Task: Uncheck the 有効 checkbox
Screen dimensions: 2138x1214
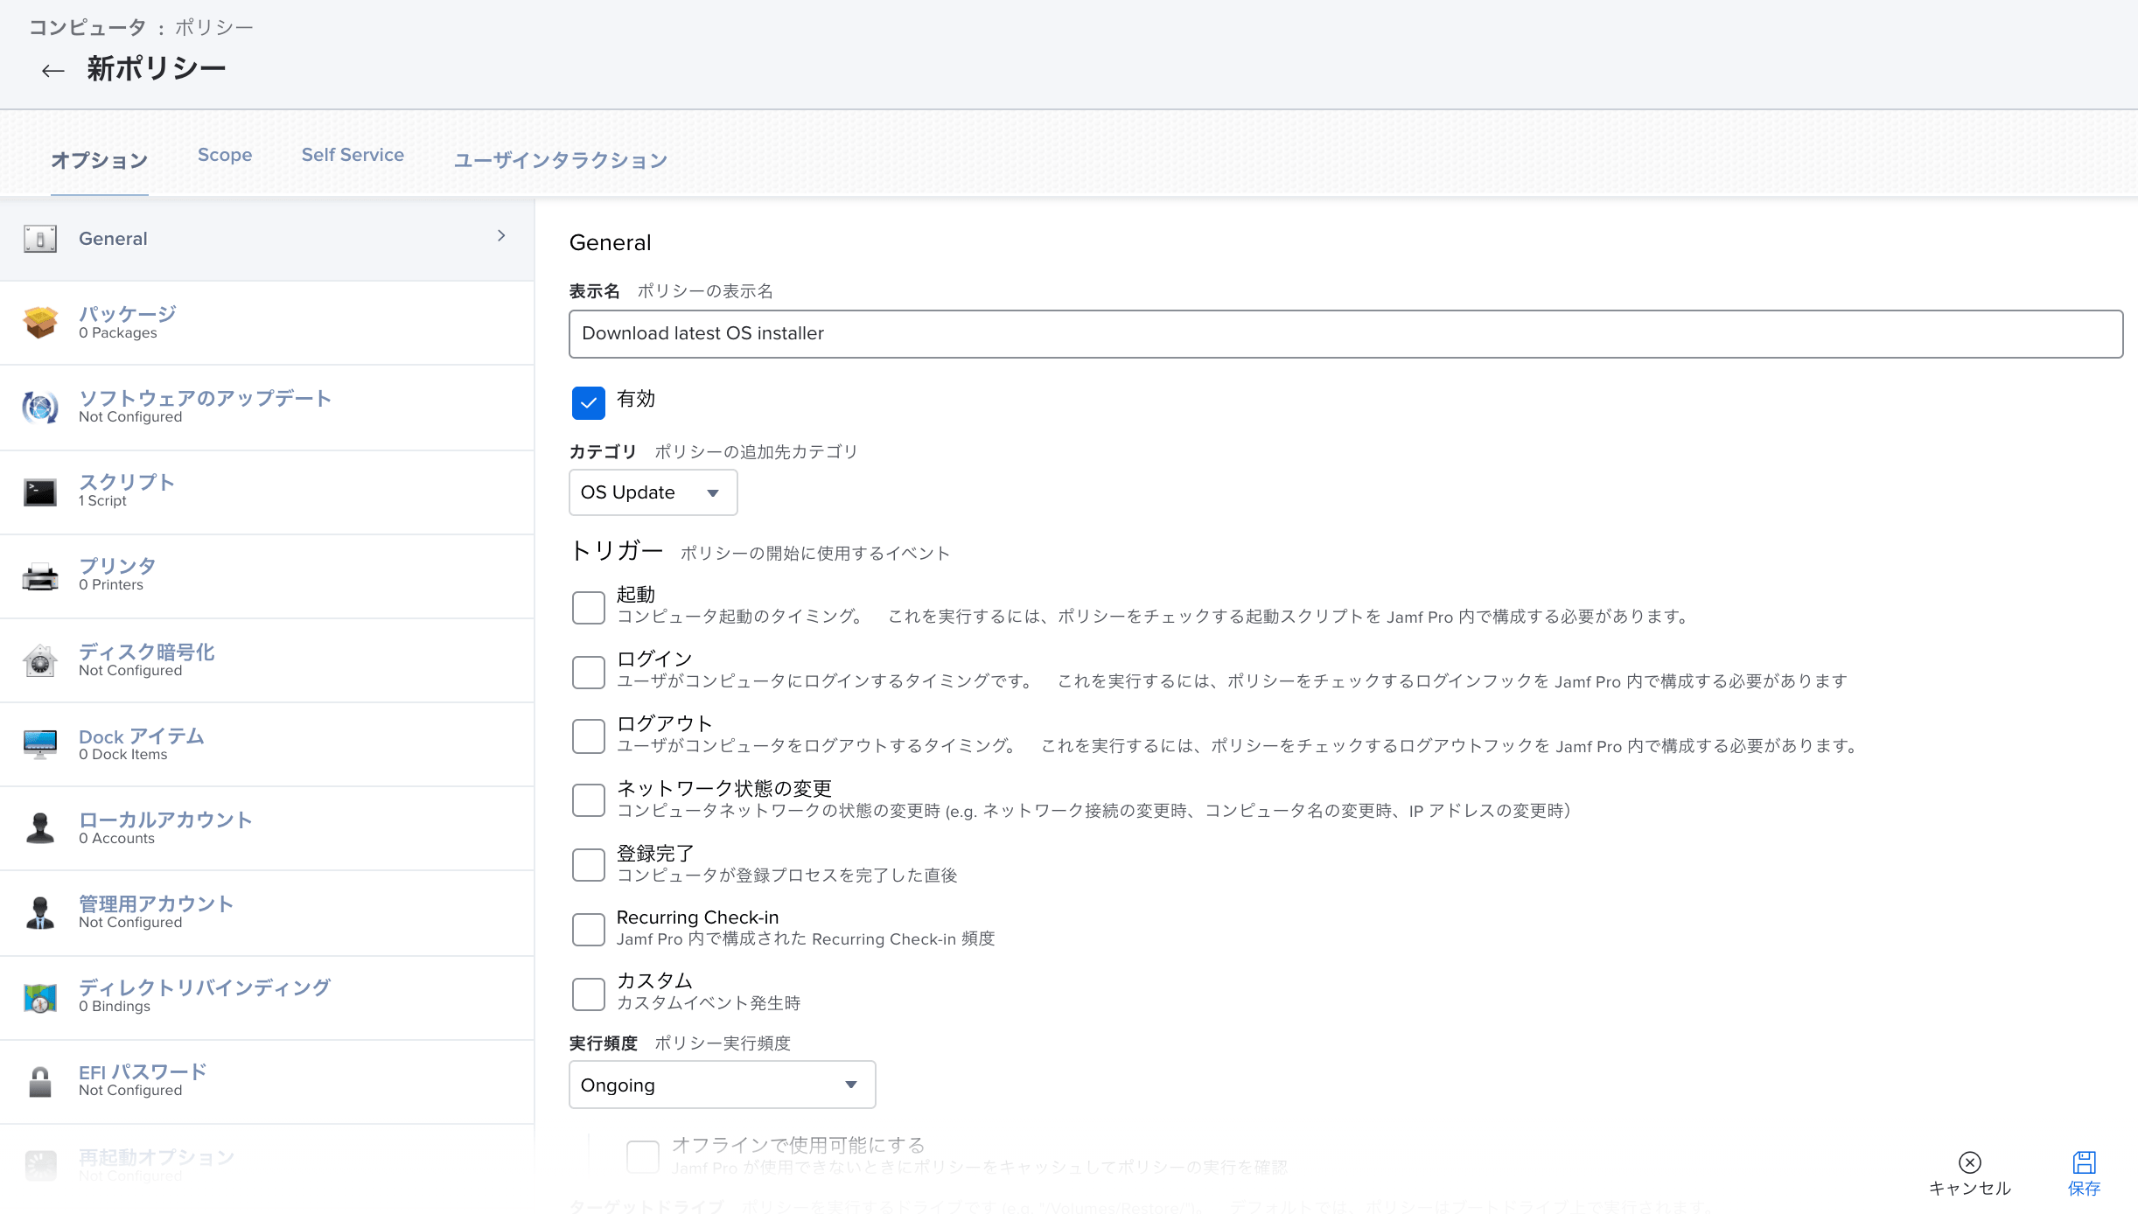Action: (x=589, y=402)
